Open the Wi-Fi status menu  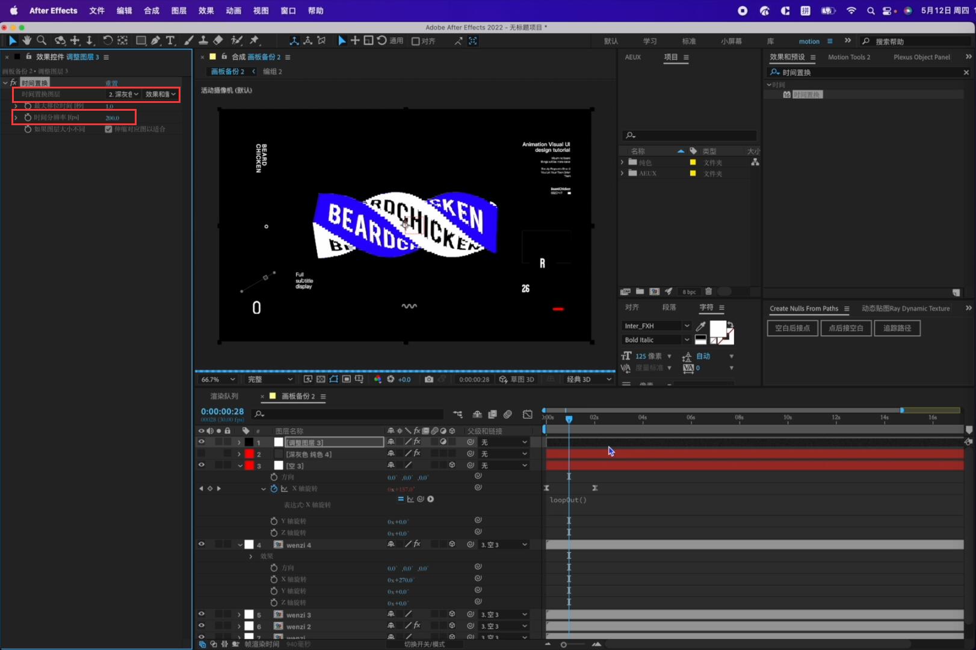click(x=851, y=11)
